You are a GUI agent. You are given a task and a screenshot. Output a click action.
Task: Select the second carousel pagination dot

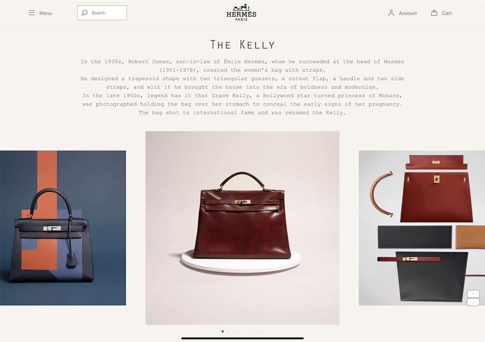[x=228, y=331]
